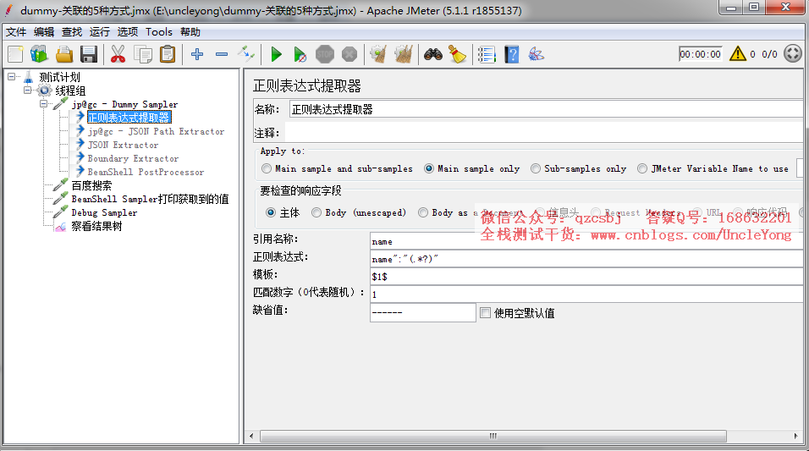Image resolution: width=809 pixels, height=451 pixels.
Task: Click the 模板 field with $1$
Action: pos(586,277)
